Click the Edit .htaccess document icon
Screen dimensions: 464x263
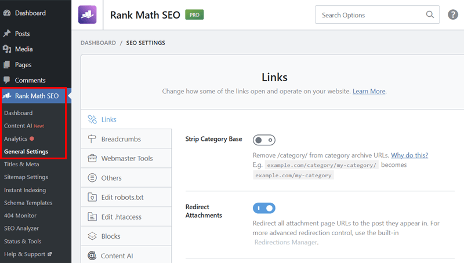point(92,217)
